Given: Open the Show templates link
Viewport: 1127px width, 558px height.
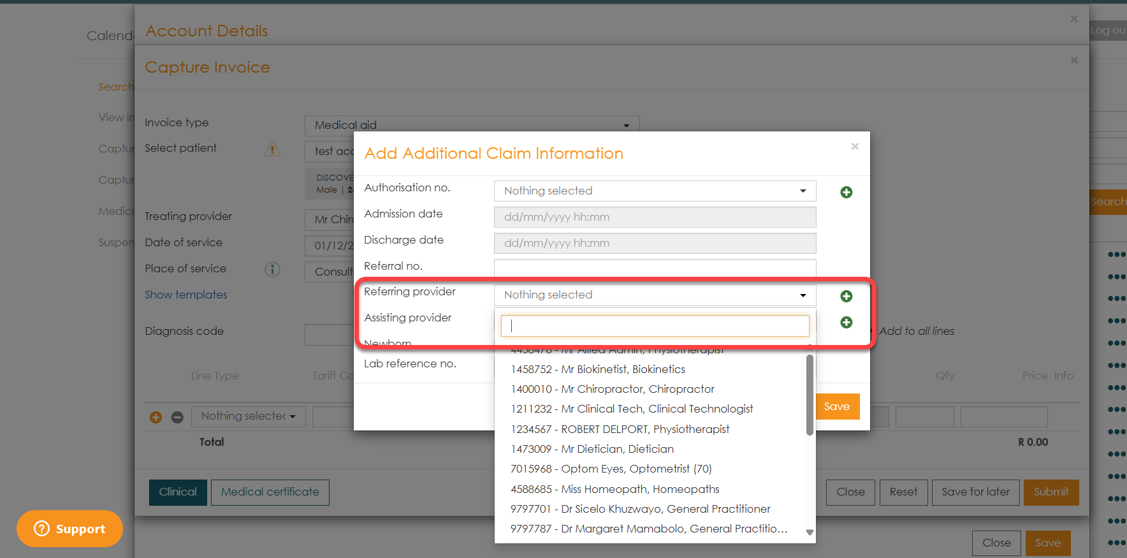Looking at the screenshot, I should point(185,295).
